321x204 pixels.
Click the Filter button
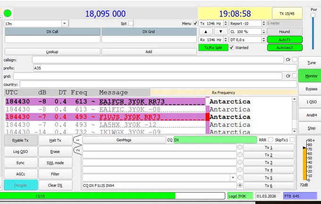click(x=55, y=174)
